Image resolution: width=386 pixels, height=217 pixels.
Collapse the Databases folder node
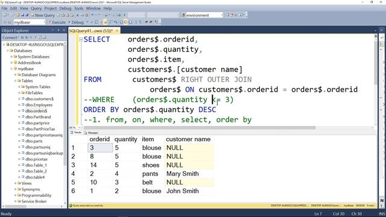click(x=8, y=51)
